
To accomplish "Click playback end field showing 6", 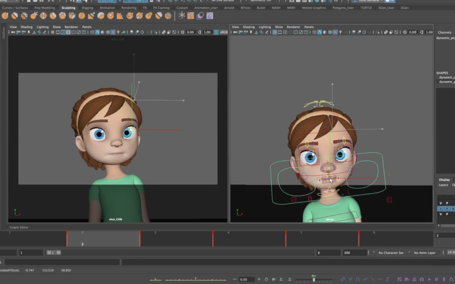I will pos(328,253).
